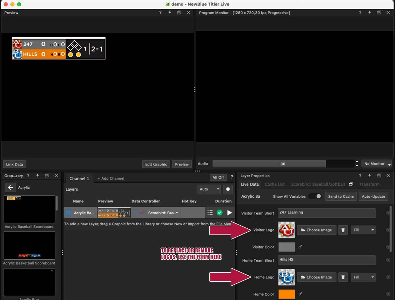Pick Home Color with the eyedropper
The width and height of the screenshot is (395, 300).
click(x=300, y=294)
